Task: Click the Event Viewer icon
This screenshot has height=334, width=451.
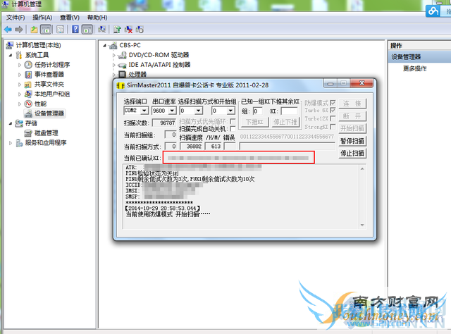Action: (x=28, y=75)
